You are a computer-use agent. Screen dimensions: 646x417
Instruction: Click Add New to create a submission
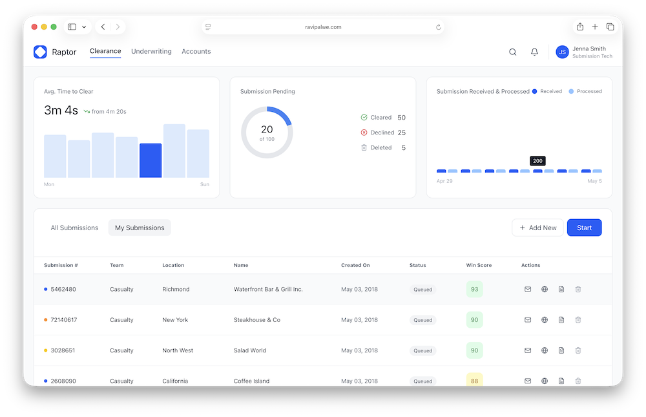537,228
